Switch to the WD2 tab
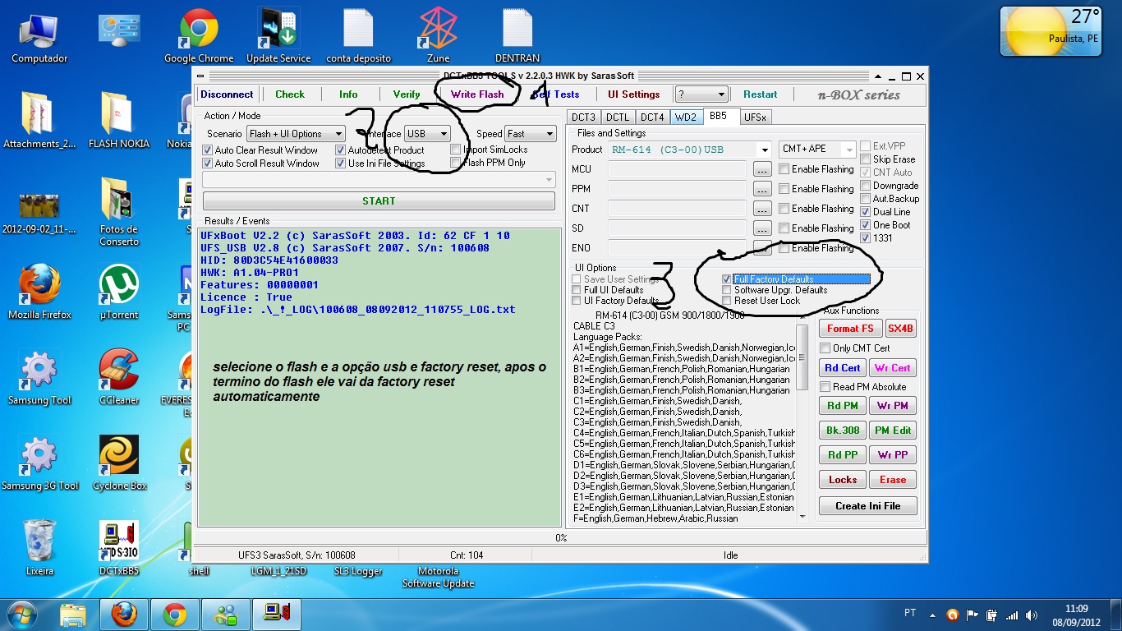The width and height of the screenshot is (1122, 631). pos(686,117)
